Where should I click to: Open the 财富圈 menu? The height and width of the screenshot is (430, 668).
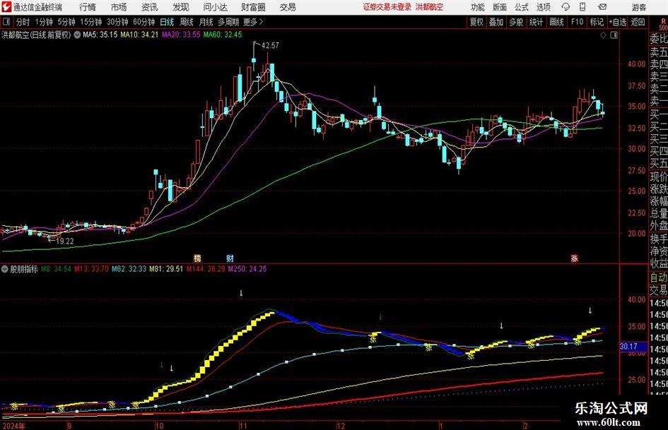(x=253, y=7)
